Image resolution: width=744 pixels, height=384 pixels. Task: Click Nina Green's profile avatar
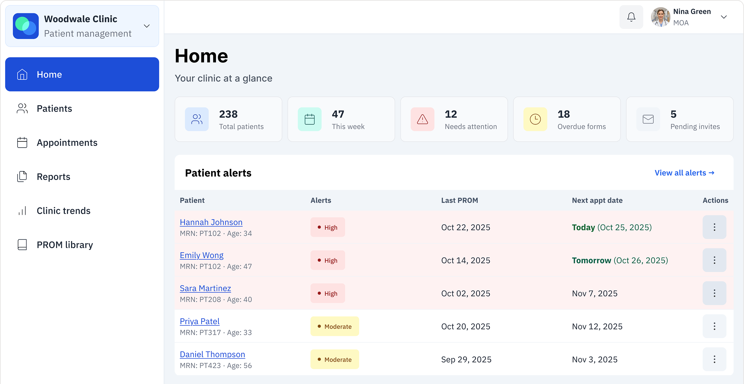pos(660,17)
